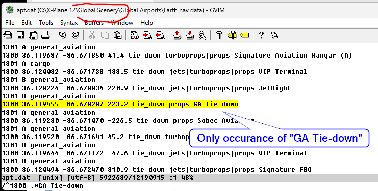Screen dimensions: 378x191
Task: Open the Syntax menu
Action: (x=69, y=23)
